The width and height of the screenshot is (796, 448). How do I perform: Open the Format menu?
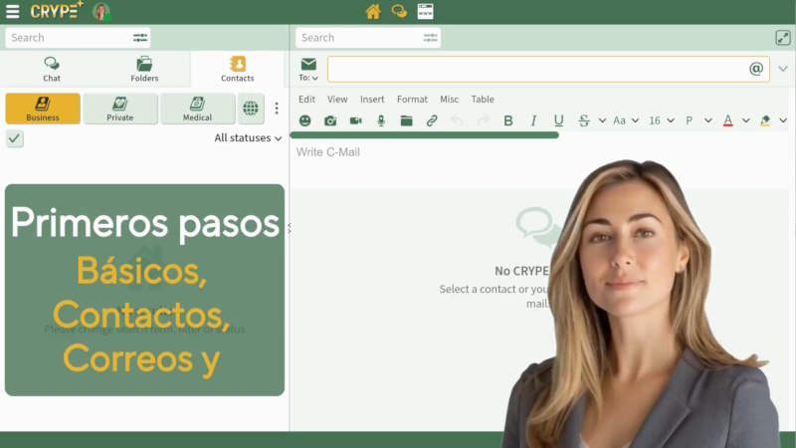(412, 100)
